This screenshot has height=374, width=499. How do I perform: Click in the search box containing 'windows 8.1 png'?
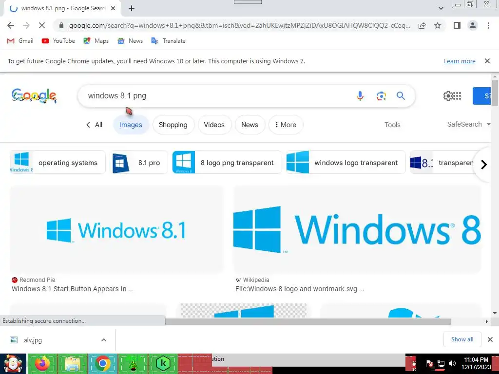tap(216, 96)
